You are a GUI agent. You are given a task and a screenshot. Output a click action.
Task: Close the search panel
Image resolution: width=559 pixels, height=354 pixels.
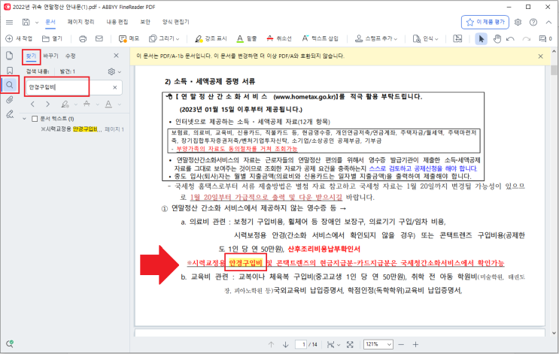[116, 56]
